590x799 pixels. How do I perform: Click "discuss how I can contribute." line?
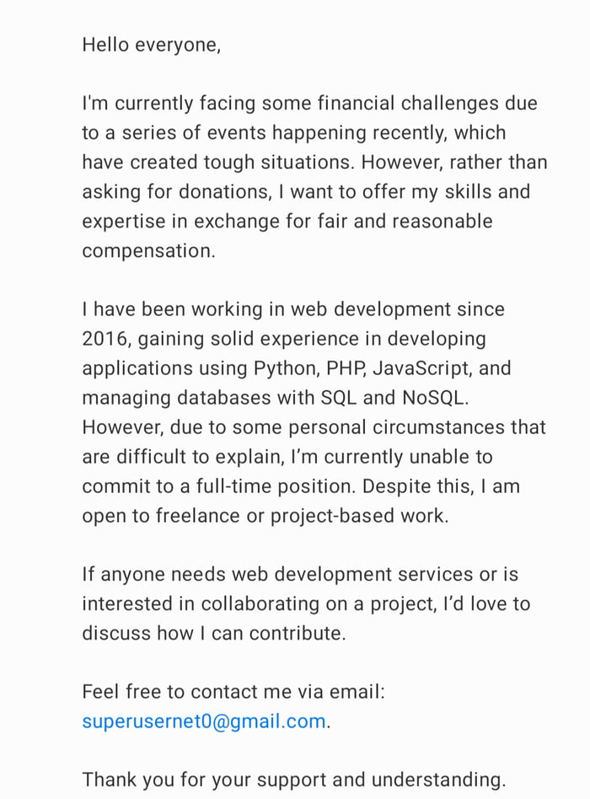pos(213,634)
